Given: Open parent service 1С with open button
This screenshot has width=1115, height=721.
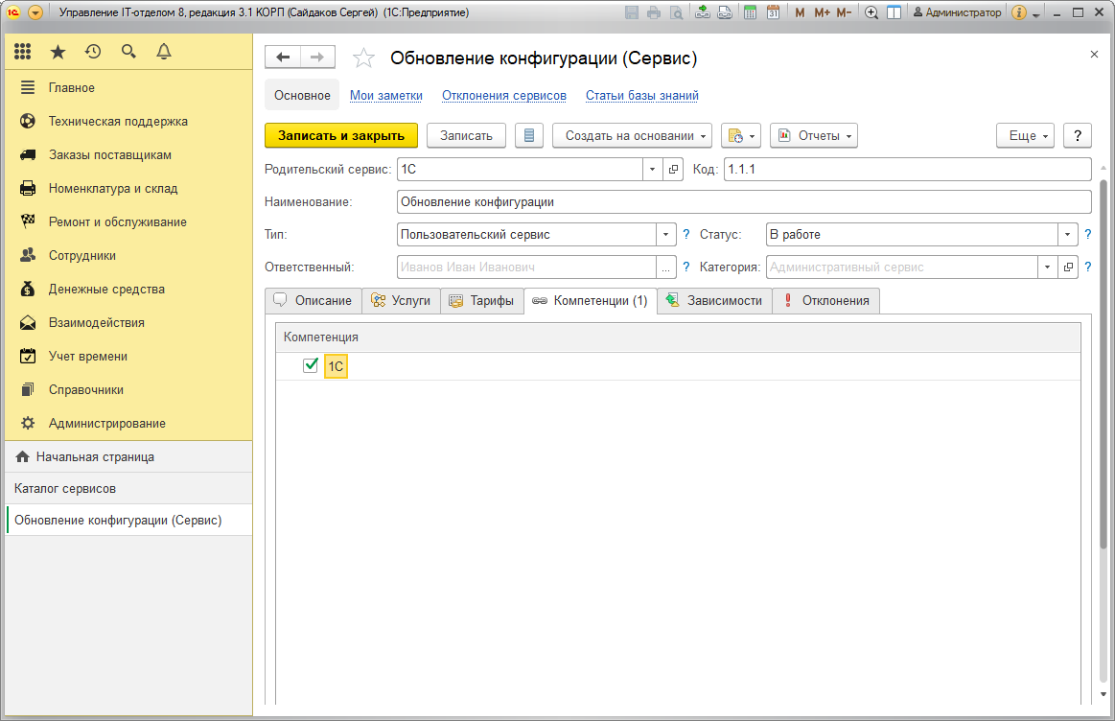Looking at the screenshot, I should pos(673,170).
